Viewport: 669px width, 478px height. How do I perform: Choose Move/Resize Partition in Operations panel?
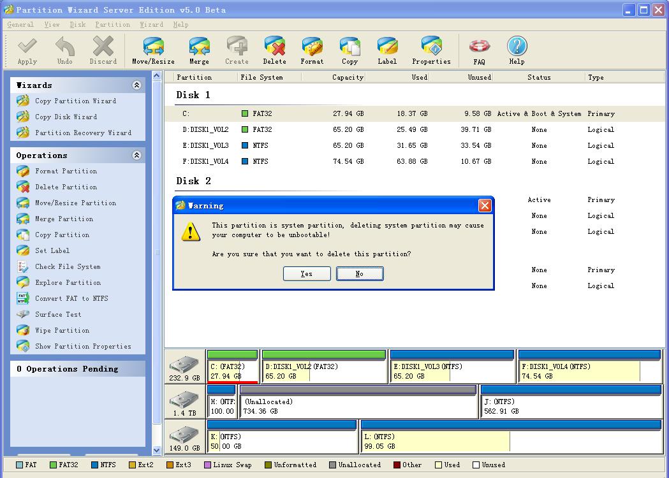click(75, 203)
